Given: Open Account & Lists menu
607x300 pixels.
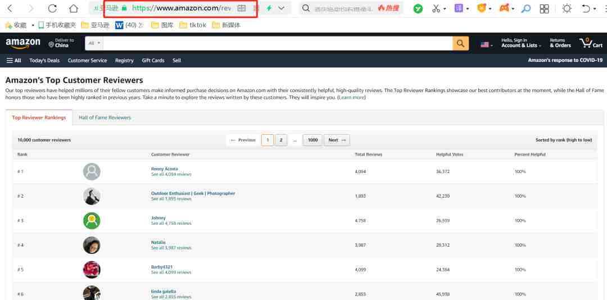Looking at the screenshot, I should coord(520,43).
